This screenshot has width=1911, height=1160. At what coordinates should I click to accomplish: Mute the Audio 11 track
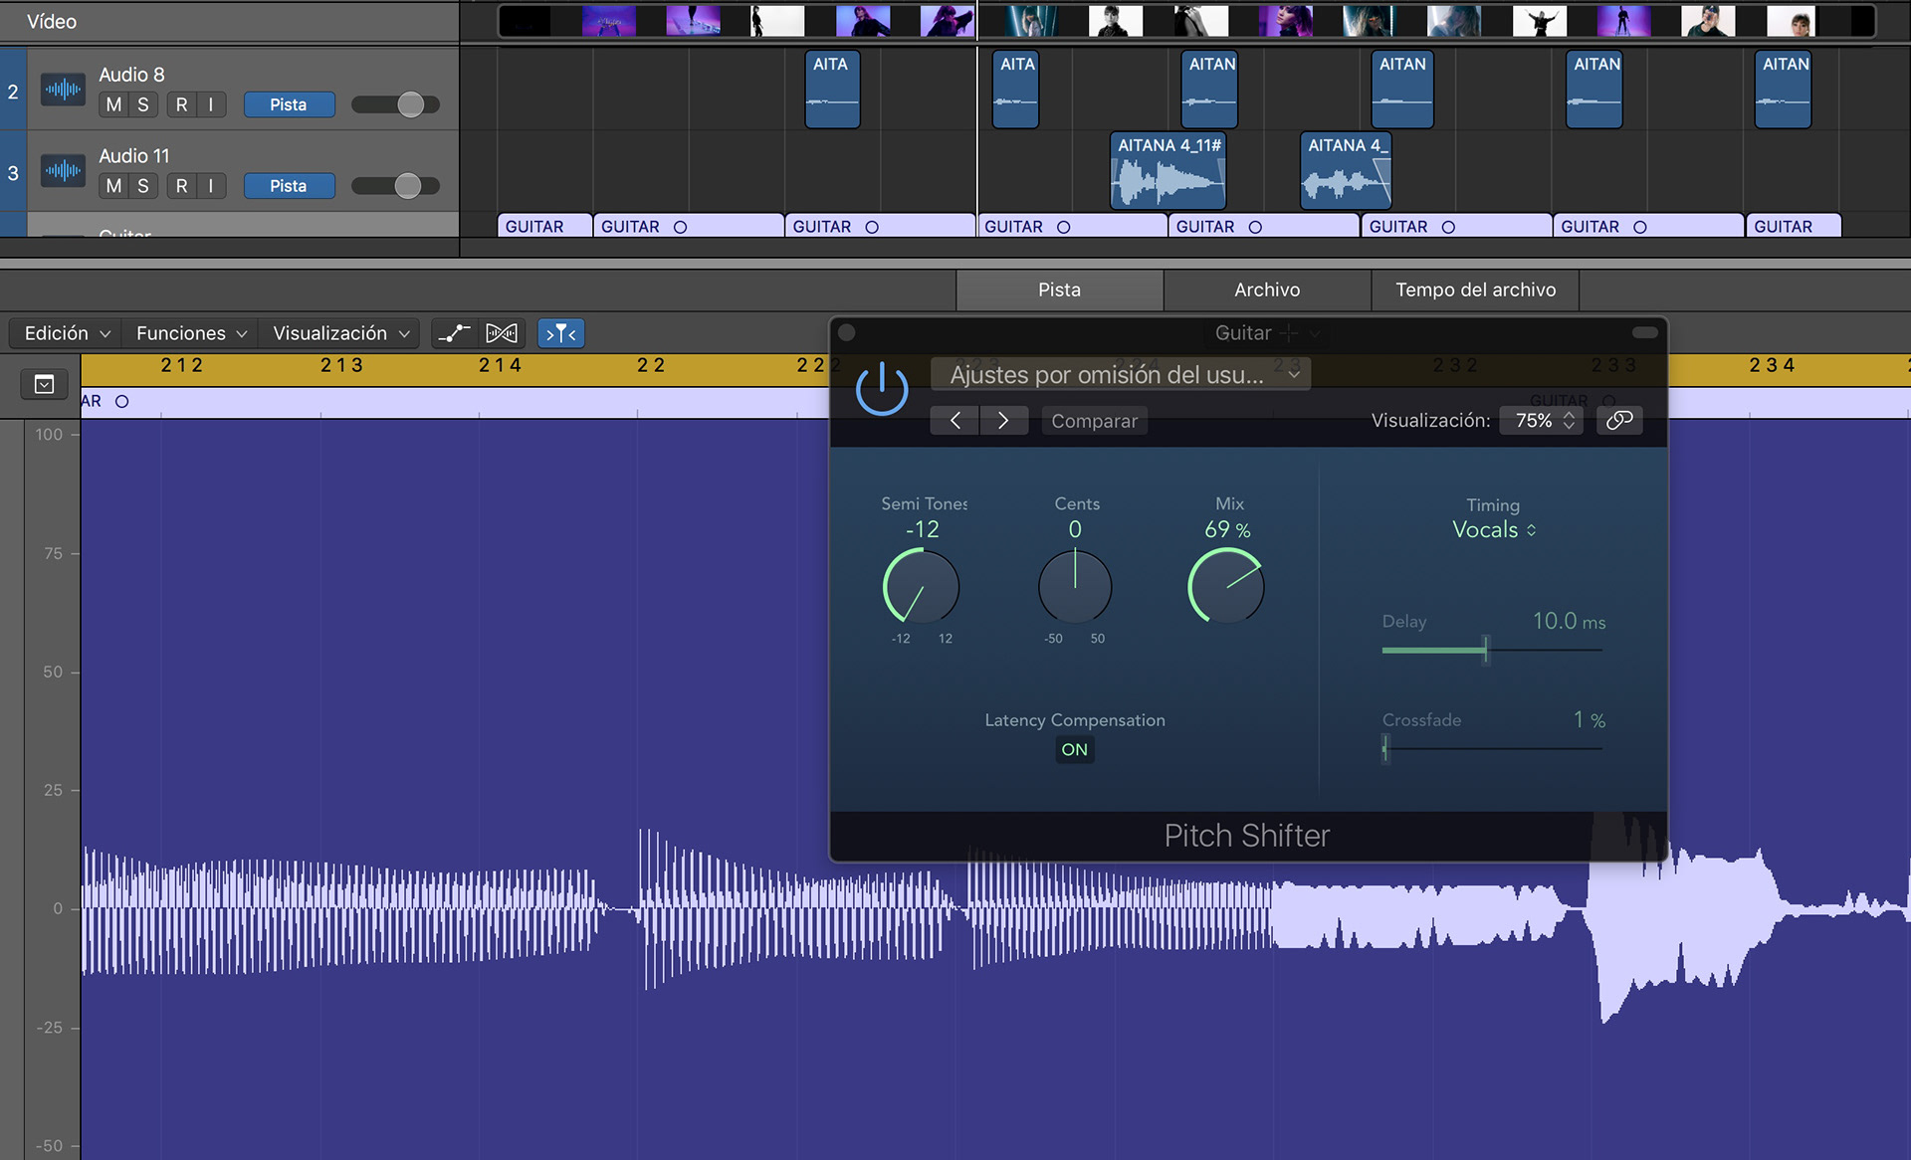point(114,186)
